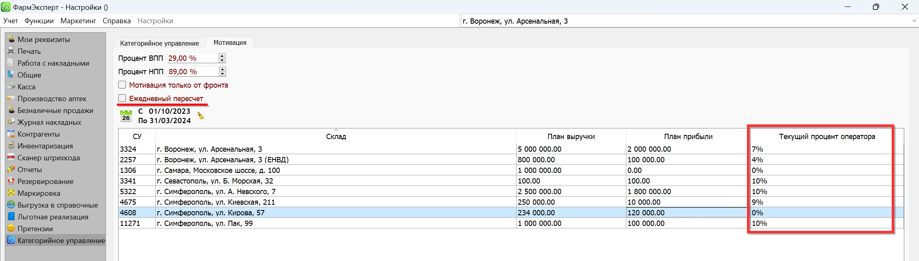The height and width of the screenshot is (261, 919).
Task: Enable Мотивация только от фронта checkbox
Action: click(122, 85)
